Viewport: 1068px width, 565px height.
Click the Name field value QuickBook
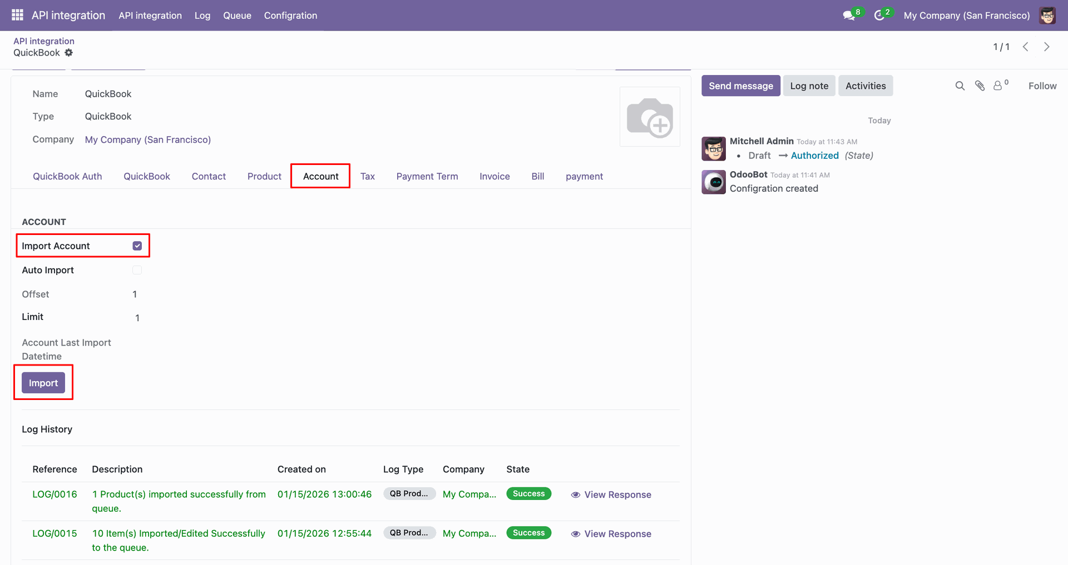tap(108, 94)
